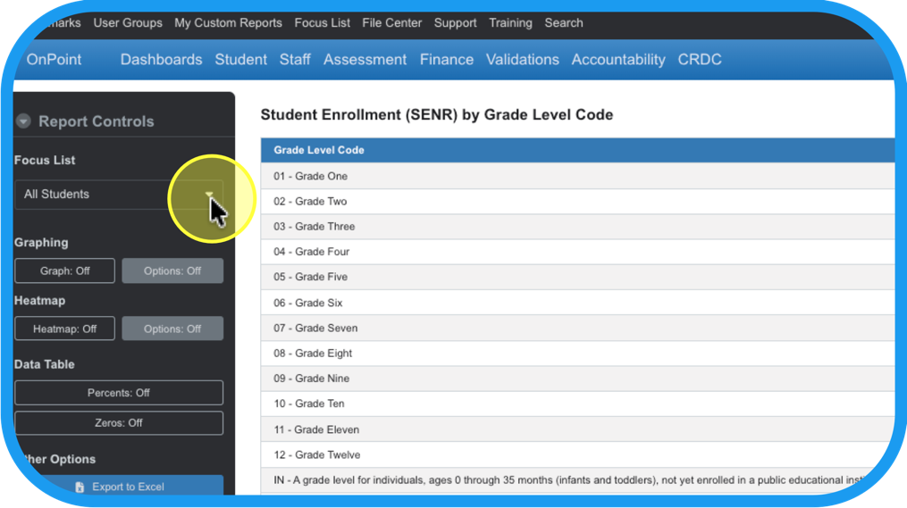
Task: Sort by Grade Level Code column header
Action: pyautogui.click(x=319, y=150)
